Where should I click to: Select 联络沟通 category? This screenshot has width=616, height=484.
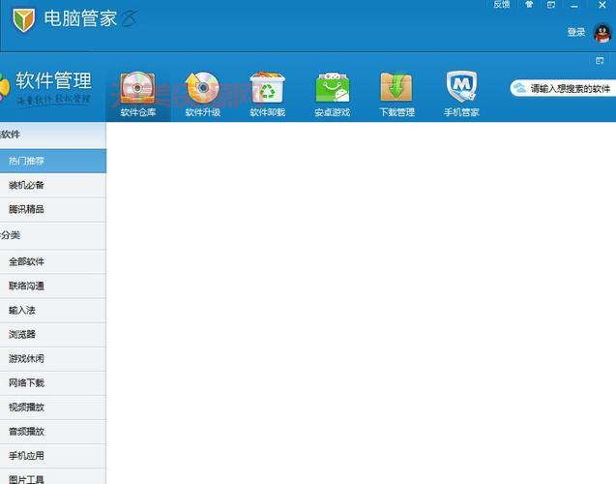tap(53, 287)
